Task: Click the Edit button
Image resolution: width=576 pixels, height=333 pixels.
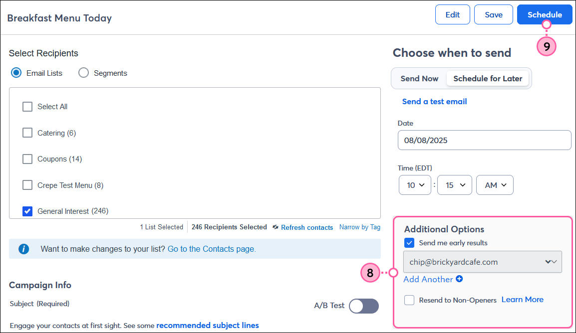Action: click(453, 14)
